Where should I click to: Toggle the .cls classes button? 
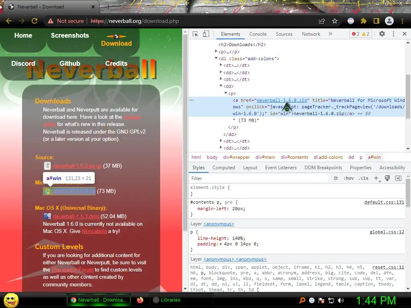363,178
